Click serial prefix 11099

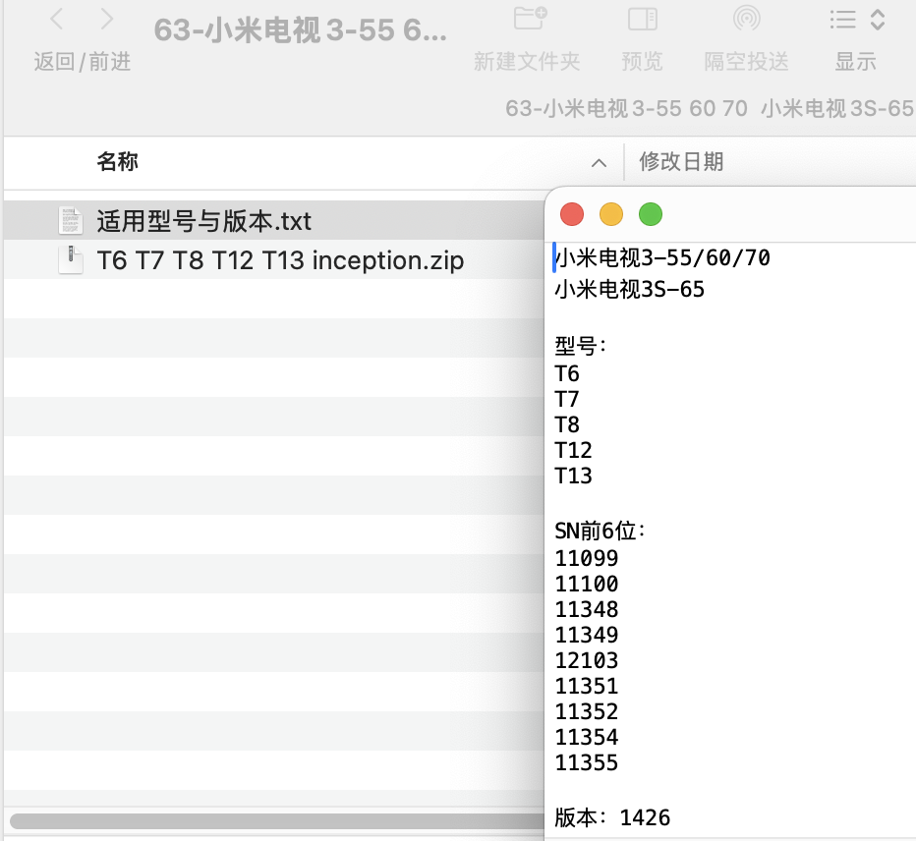(587, 558)
